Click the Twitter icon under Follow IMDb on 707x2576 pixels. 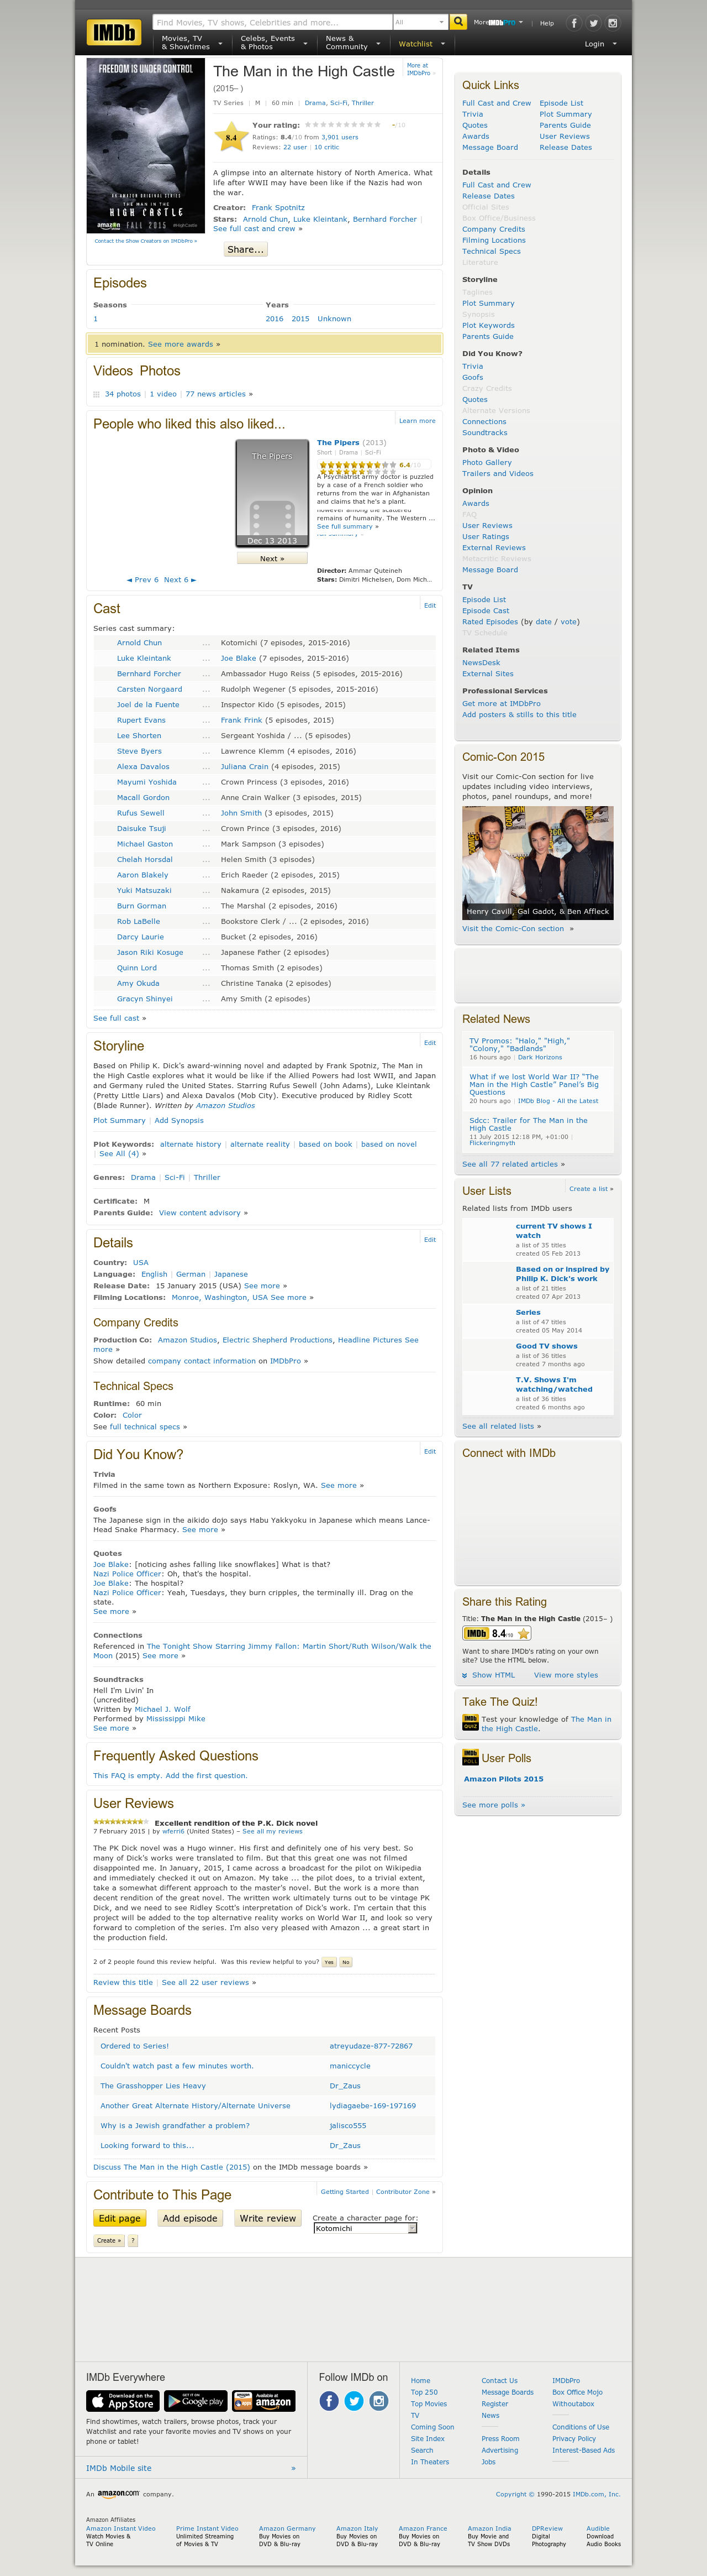click(x=355, y=2400)
